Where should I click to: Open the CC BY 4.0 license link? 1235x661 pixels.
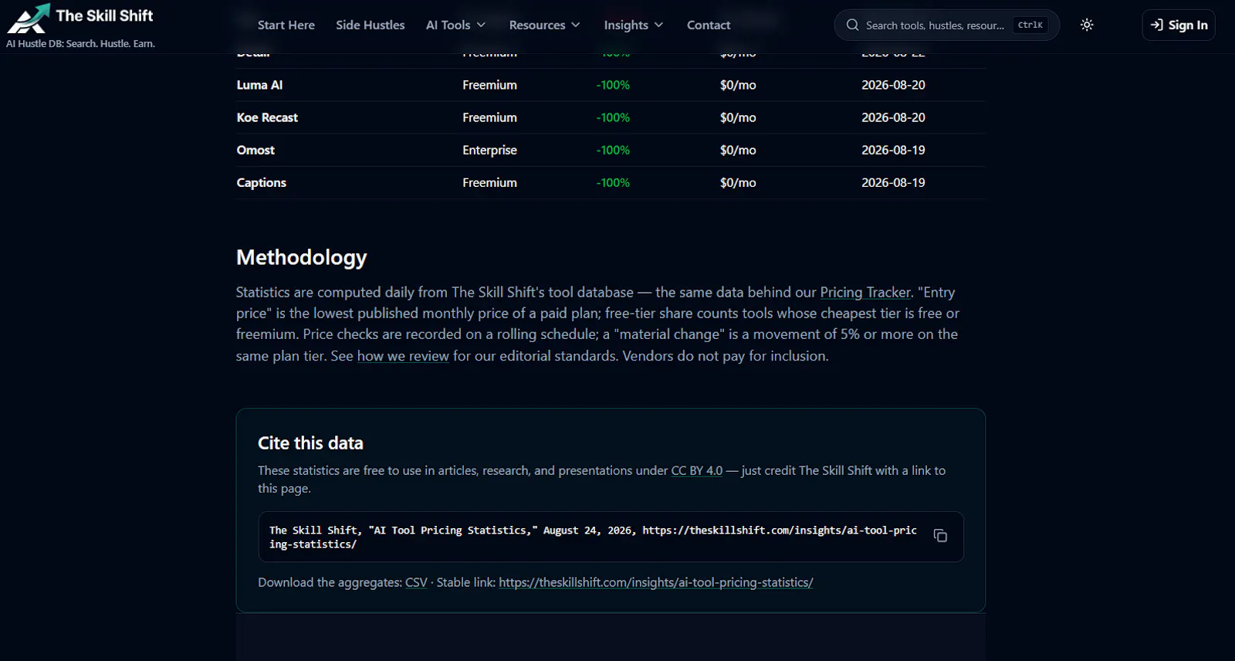click(697, 470)
